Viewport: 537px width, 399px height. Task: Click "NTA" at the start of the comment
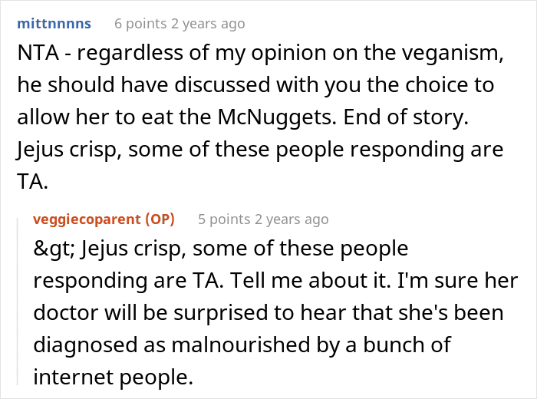[38, 53]
